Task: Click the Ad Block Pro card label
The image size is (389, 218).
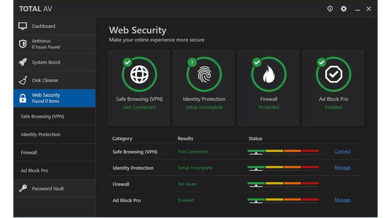Action: coord(334,99)
